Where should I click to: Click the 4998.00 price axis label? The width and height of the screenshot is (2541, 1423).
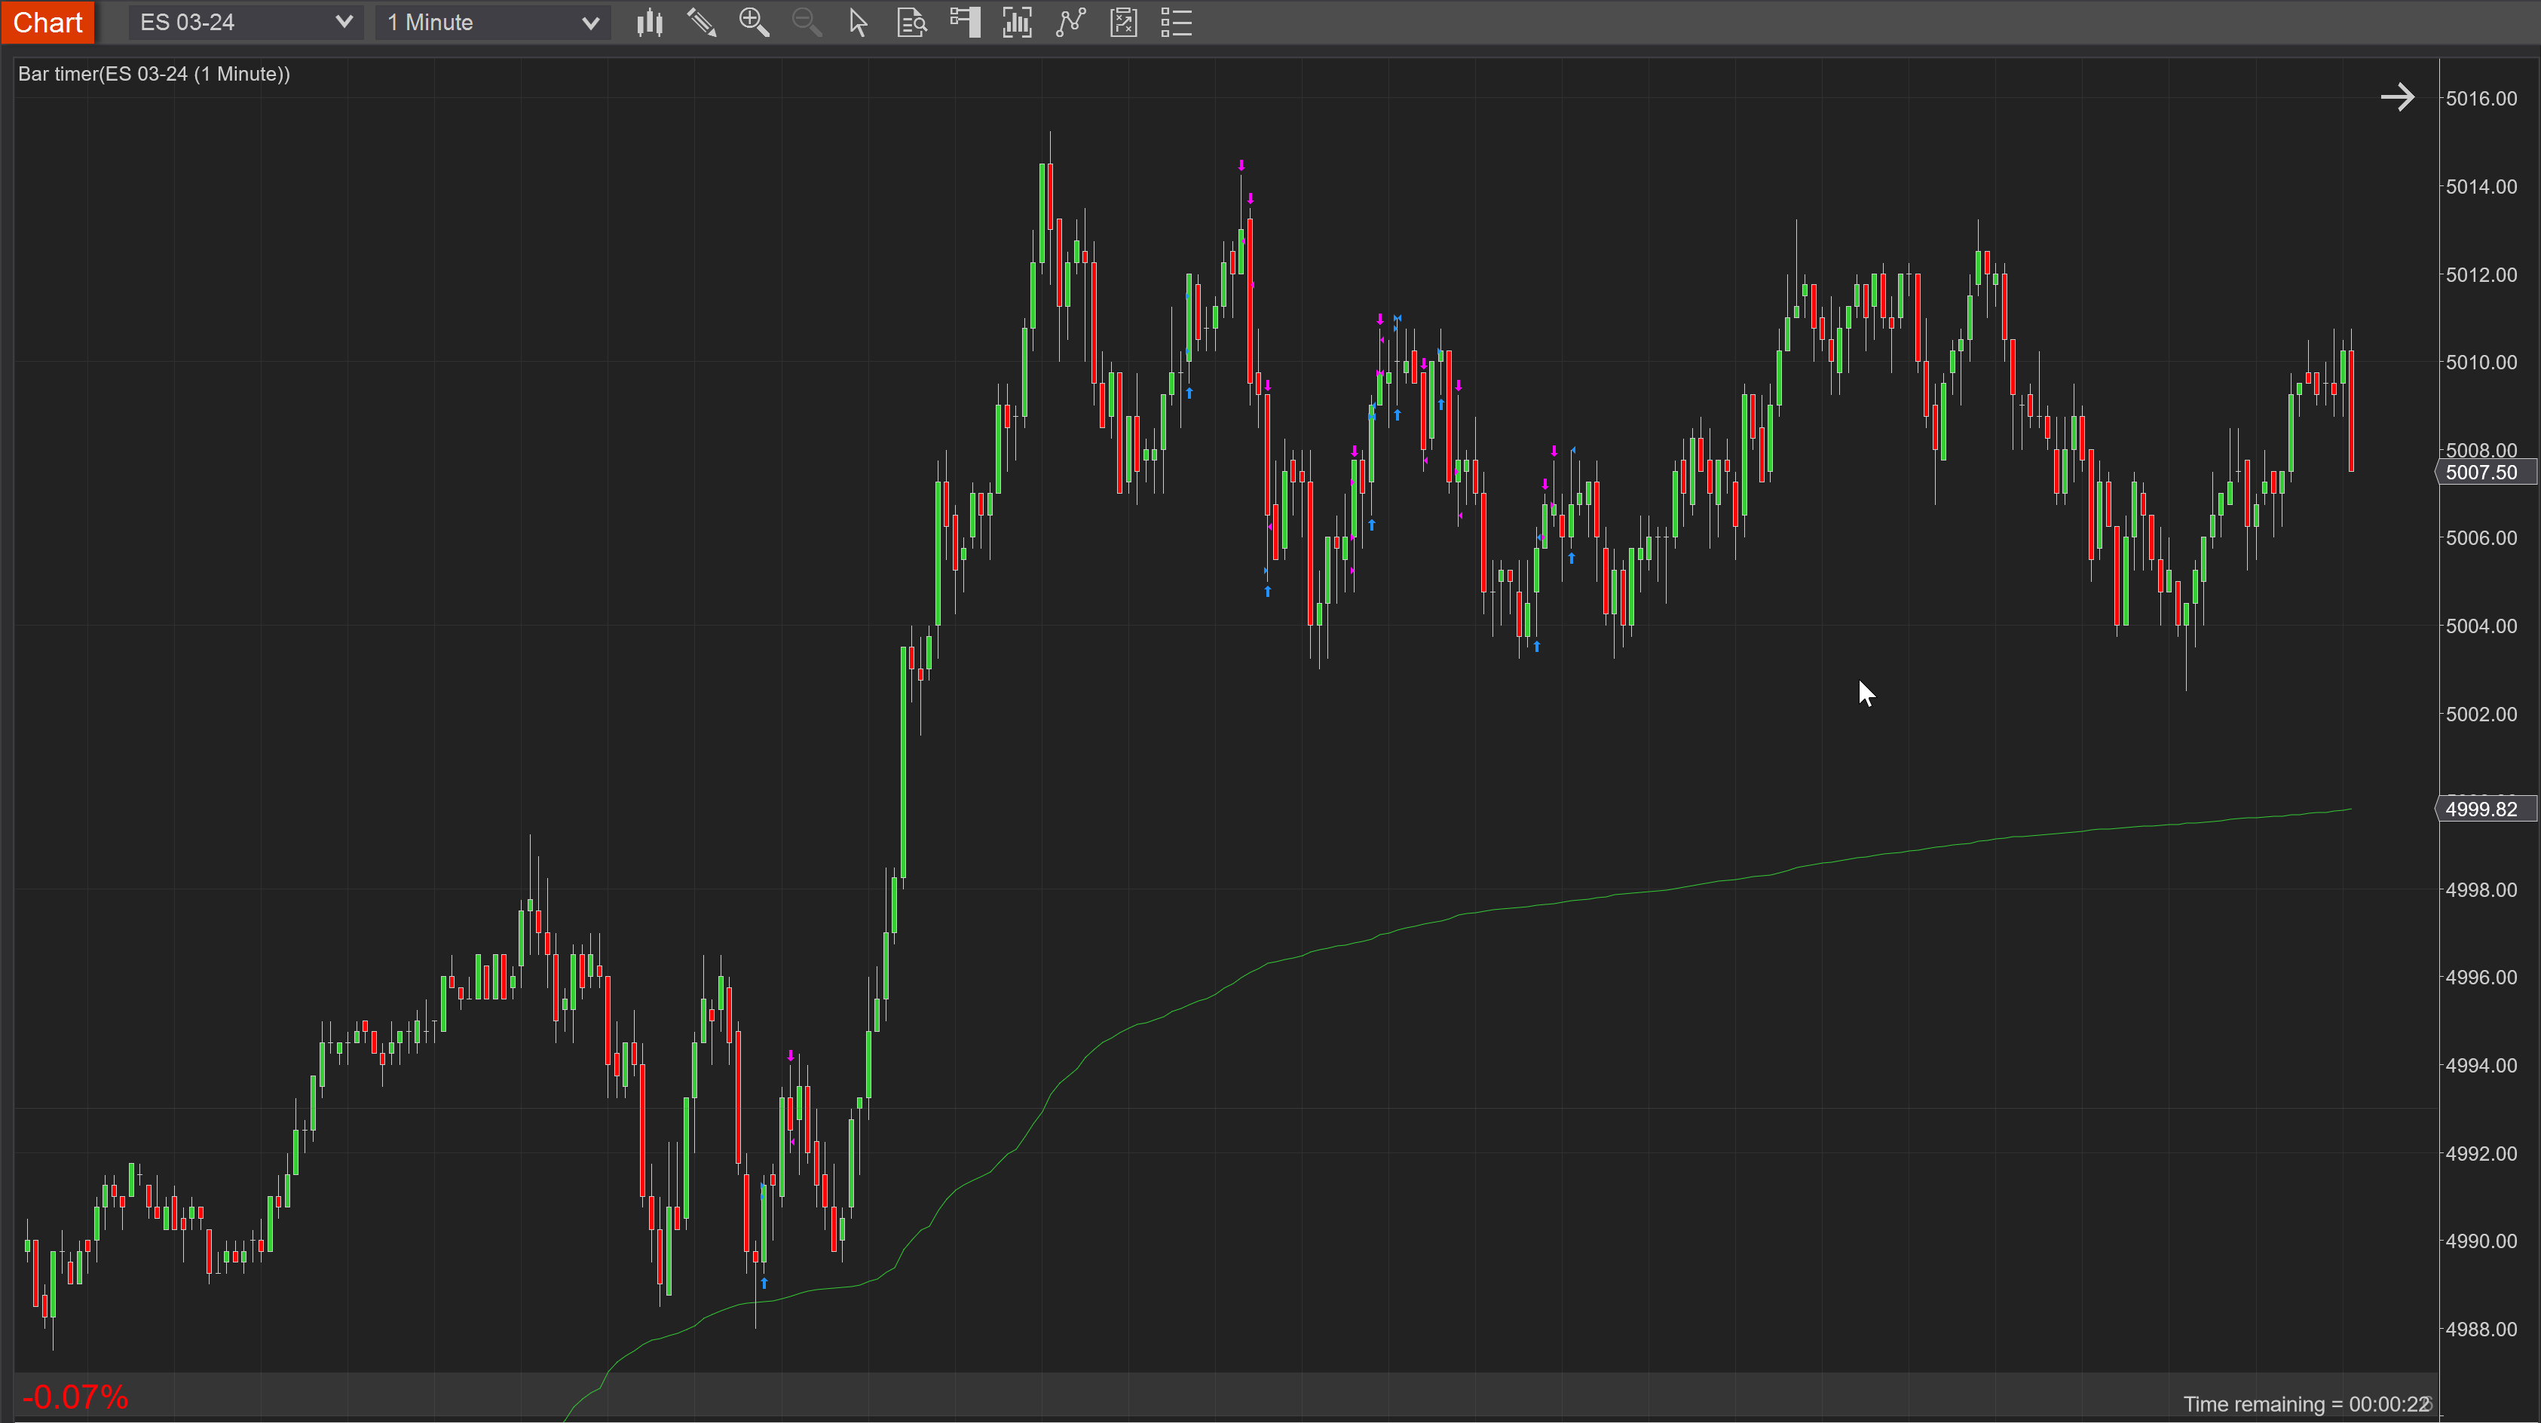pyautogui.click(x=2481, y=889)
